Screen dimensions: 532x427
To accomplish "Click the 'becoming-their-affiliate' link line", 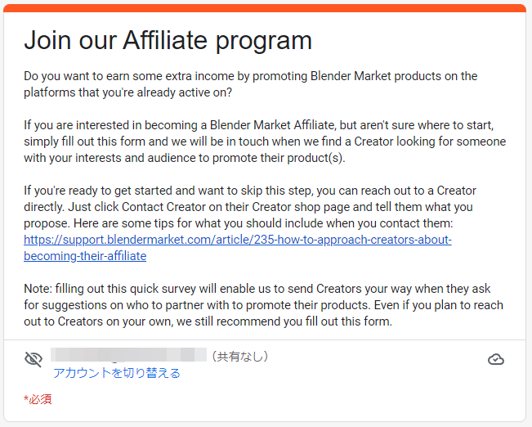I will point(85,256).
